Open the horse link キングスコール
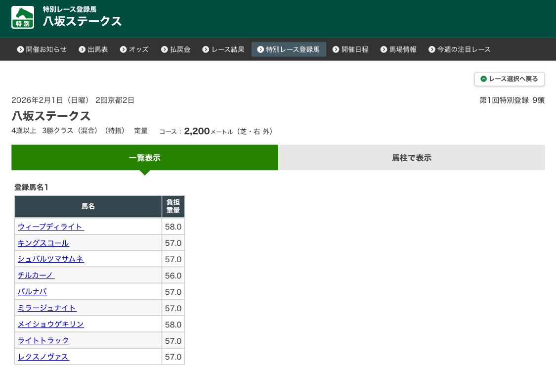Image resolution: width=556 pixels, height=370 pixels. [x=43, y=243]
